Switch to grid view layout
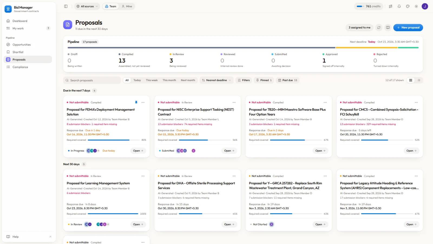The width and height of the screenshot is (433, 244). tap(411, 80)
